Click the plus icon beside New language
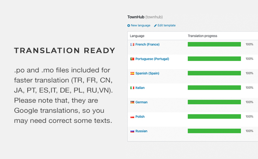Screen dimensions: 258x159 tap(128, 26)
